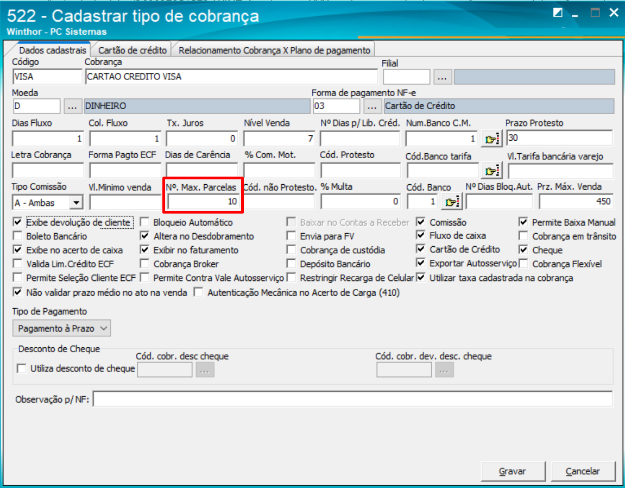Maximize the 522 window
Screen dimensions: 625x488
coord(595,12)
